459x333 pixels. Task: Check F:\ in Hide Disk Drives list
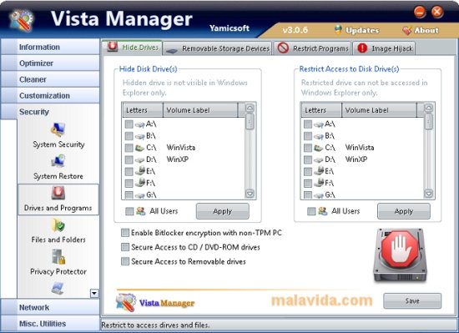pyautogui.click(x=129, y=183)
